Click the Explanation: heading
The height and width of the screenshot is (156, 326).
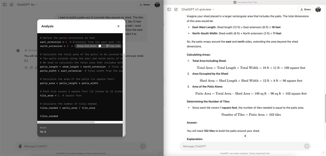tap(195, 139)
